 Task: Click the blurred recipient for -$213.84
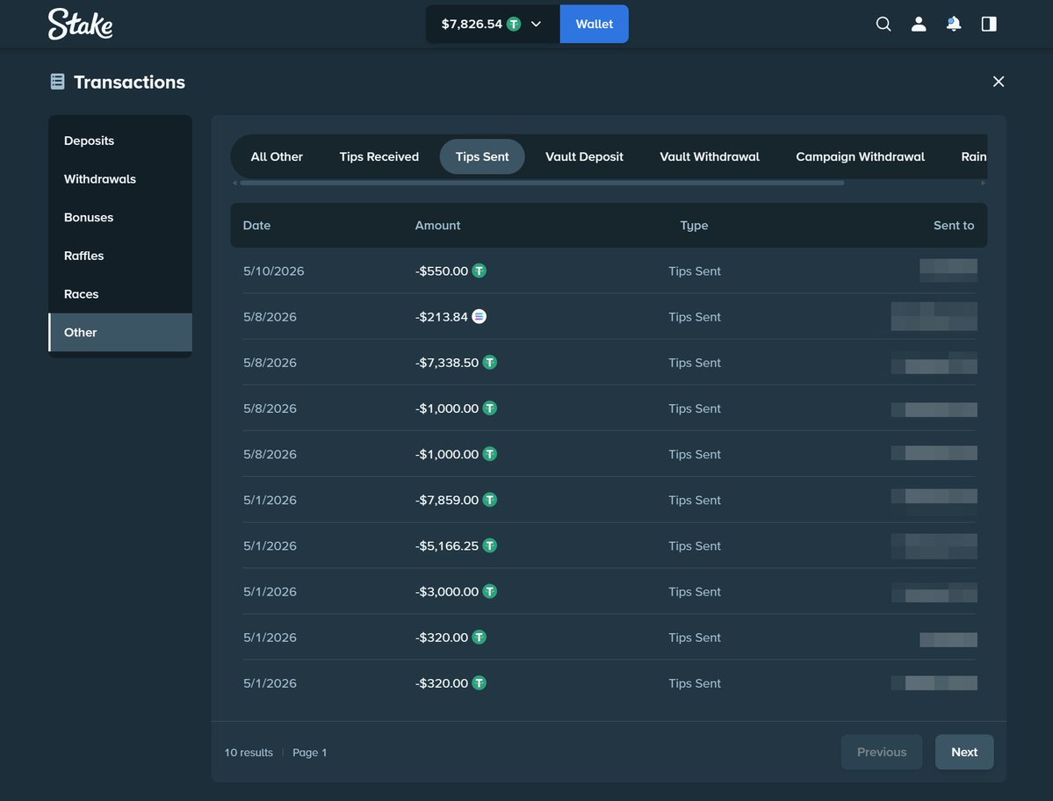pyautogui.click(x=934, y=316)
